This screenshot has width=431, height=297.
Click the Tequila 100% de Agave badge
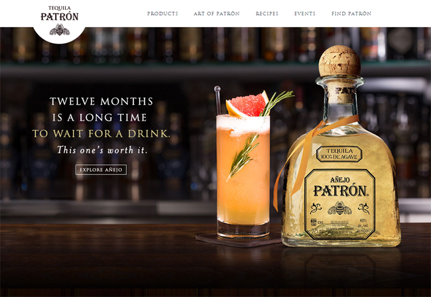click(339, 154)
